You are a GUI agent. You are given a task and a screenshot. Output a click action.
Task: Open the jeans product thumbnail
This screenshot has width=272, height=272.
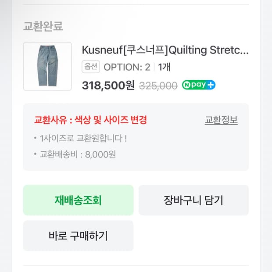pos(47,66)
